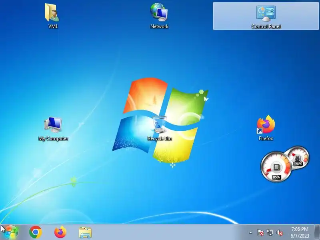Click the network connection tray icon
The image size is (320, 240).
tap(270, 232)
